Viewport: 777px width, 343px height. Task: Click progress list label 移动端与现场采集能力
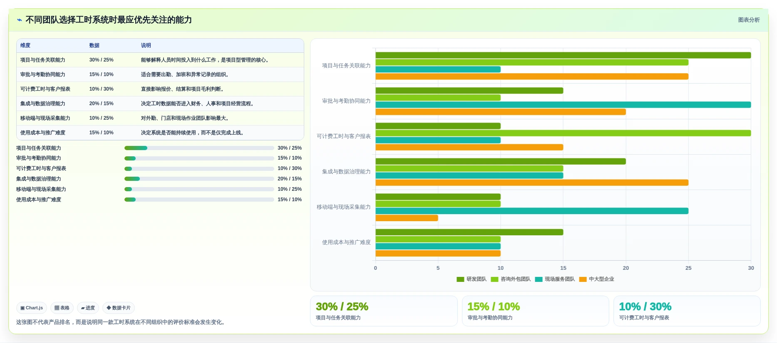41,189
